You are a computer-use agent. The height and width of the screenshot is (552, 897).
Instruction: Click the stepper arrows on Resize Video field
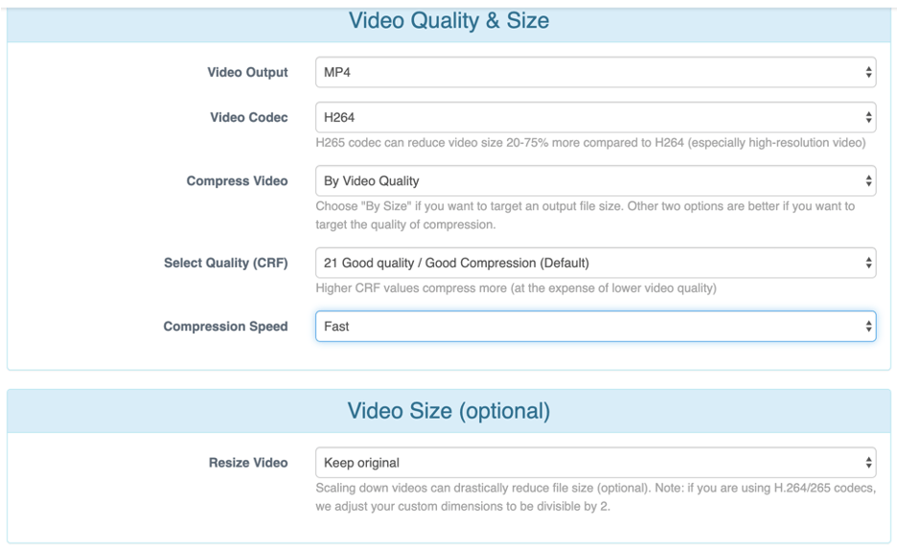tap(868, 462)
